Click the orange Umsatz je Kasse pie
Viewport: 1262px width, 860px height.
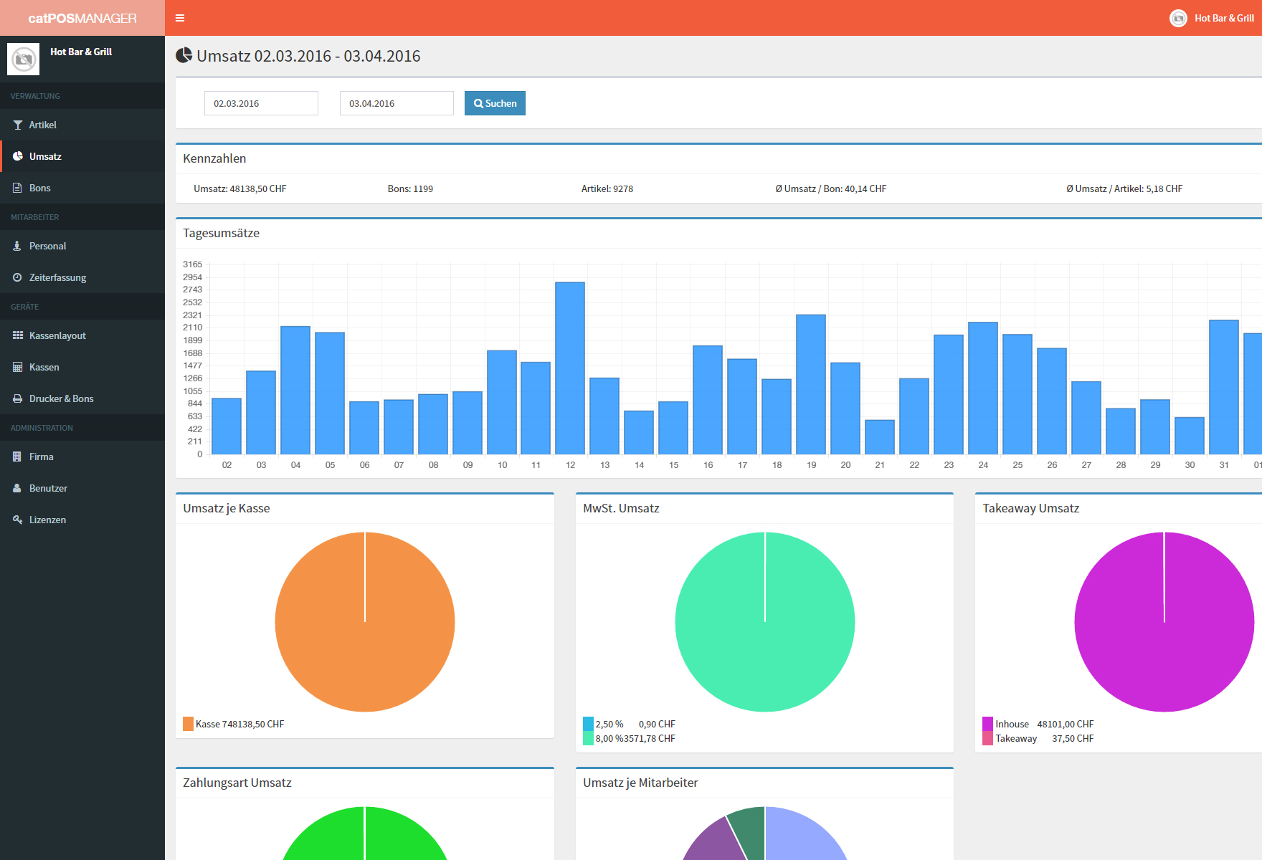pos(365,622)
